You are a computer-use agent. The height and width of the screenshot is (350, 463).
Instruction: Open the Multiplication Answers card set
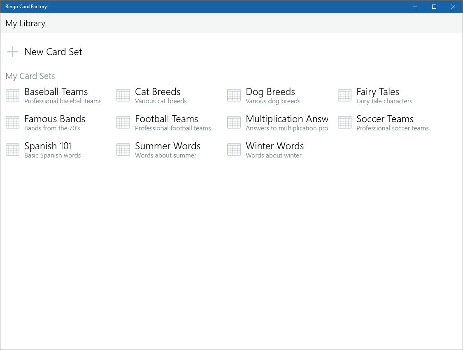pyautogui.click(x=287, y=119)
